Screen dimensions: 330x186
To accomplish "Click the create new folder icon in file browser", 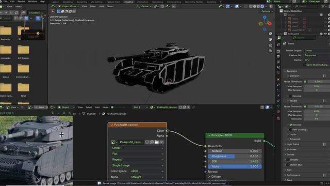I will point(23,13).
